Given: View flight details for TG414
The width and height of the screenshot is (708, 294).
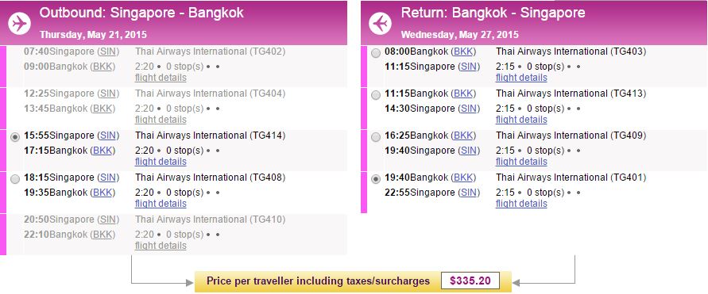Looking at the screenshot, I should pos(161,161).
